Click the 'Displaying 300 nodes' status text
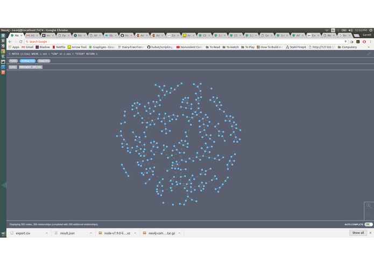This screenshot has width=374, height=265. (x=54, y=224)
